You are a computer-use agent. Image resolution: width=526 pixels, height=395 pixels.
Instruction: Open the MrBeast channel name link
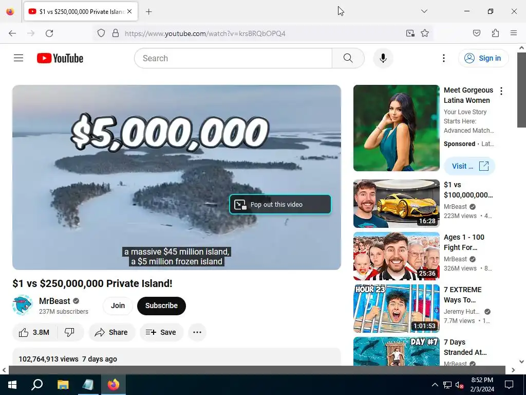coord(54,301)
